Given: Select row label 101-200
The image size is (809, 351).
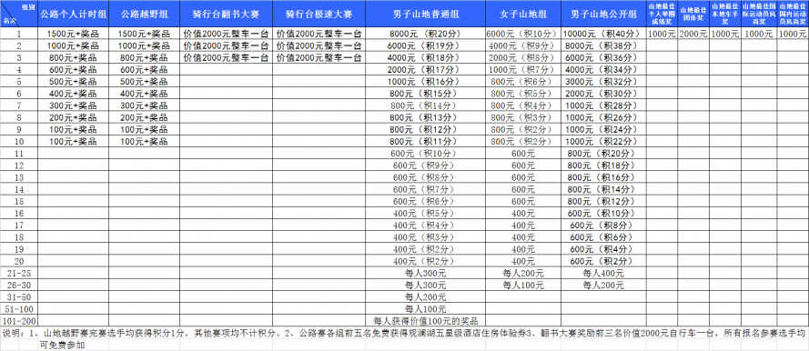Looking at the screenshot, I should click(20, 321).
